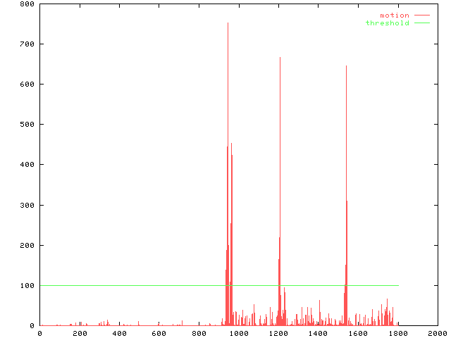The height and width of the screenshot is (338, 451).
Task: Click the top of the peak near x=1540
Action: (346, 67)
